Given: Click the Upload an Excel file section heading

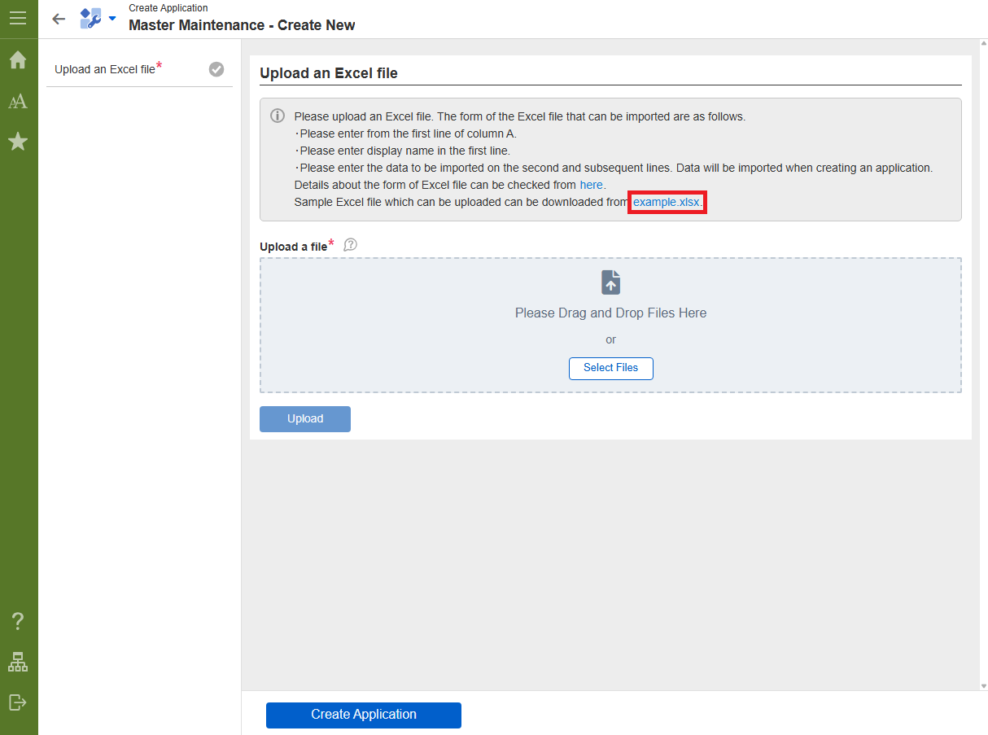Looking at the screenshot, I should coord(329,73).
